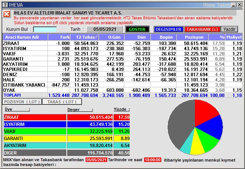
Task: Click the question mark icon in title bar
Action: [5, 5]
